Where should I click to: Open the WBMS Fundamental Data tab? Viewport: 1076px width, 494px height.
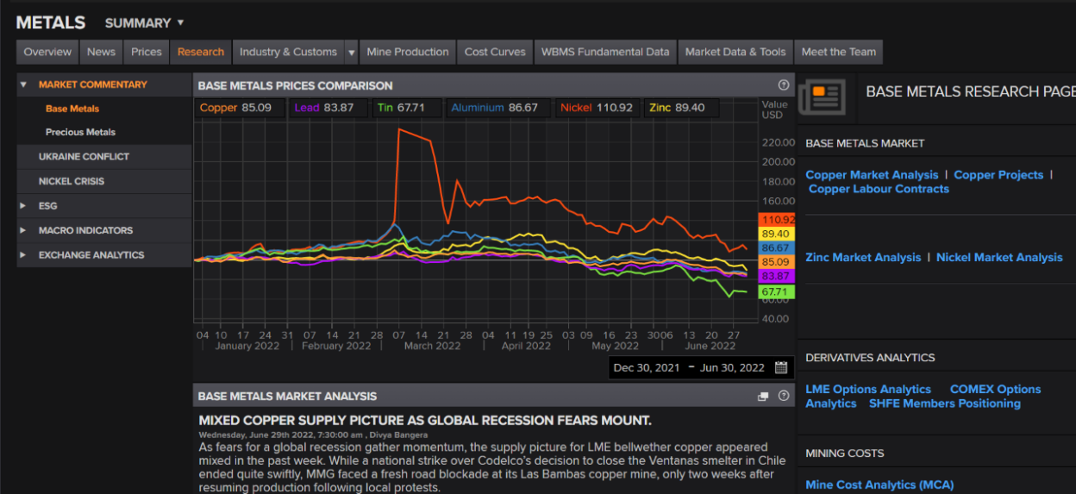tap(605, 52)
